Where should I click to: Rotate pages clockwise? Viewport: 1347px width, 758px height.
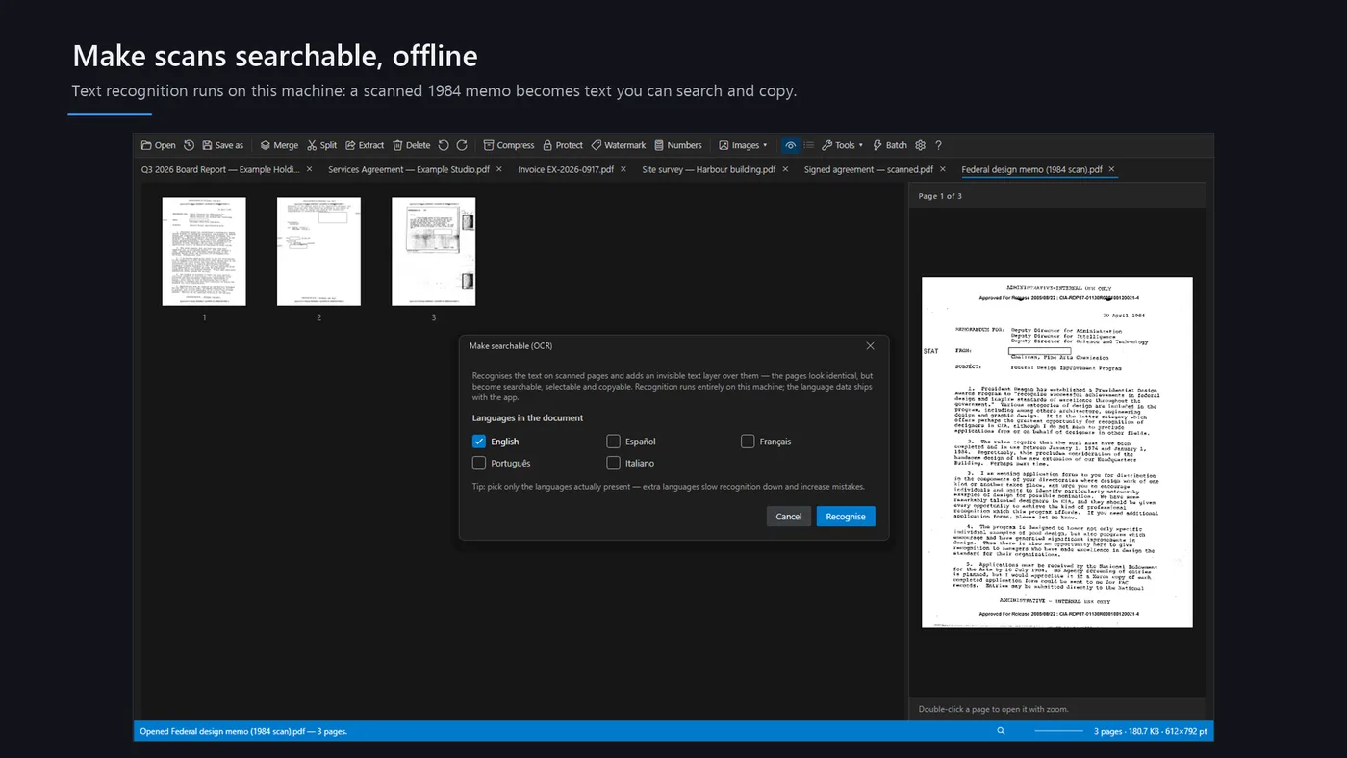(x=462, y=145)
